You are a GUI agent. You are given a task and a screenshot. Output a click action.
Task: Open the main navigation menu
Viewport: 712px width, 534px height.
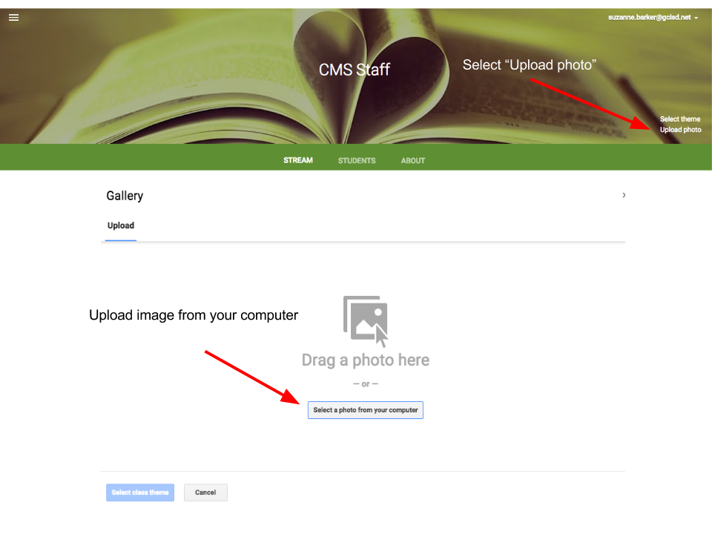tap(13, 17)
